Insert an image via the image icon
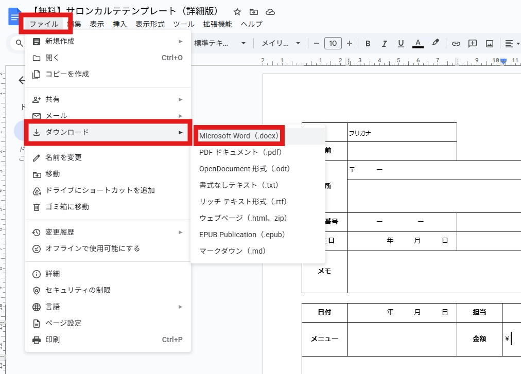The height and width of the screenshot is (374, 521). (490, 44)
